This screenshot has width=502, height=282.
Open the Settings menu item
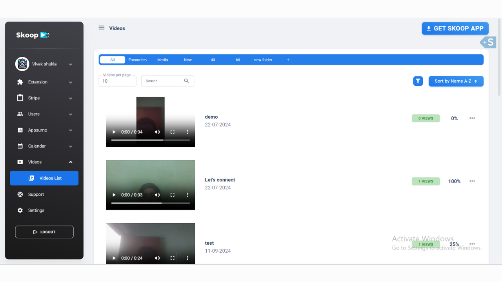[x=44, y=210]
